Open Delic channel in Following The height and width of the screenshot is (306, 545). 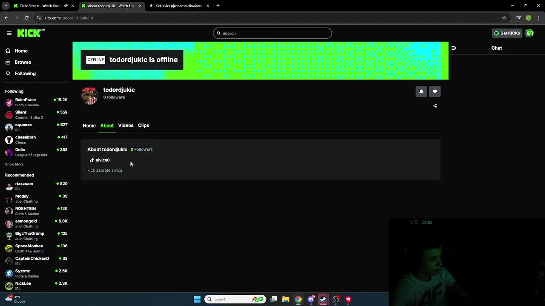click(36, 152)
